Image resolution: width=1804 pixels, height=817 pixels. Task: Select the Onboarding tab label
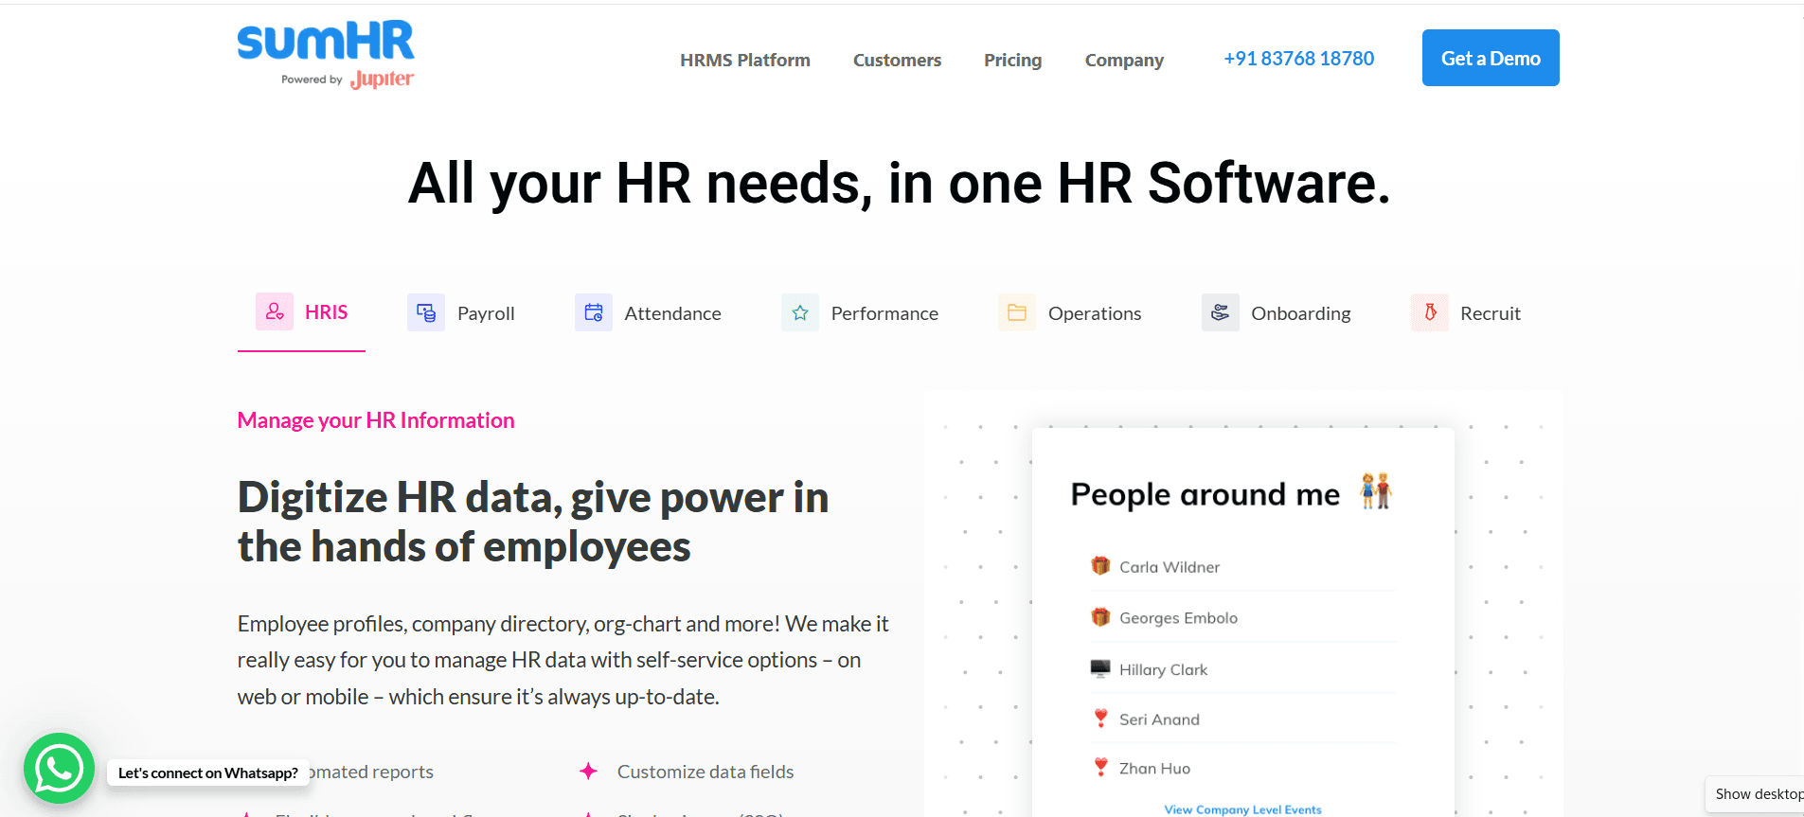click(1300, 313)
